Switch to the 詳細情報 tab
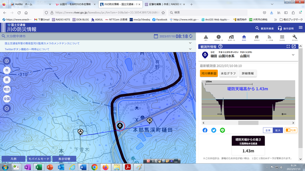The height and width of the screenshot is (171, 305). (247, 73)
